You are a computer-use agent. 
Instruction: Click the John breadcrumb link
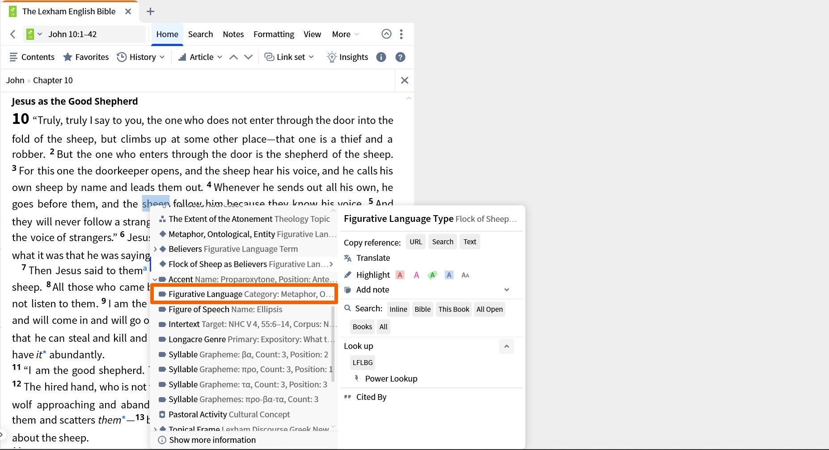click(15, 80)
